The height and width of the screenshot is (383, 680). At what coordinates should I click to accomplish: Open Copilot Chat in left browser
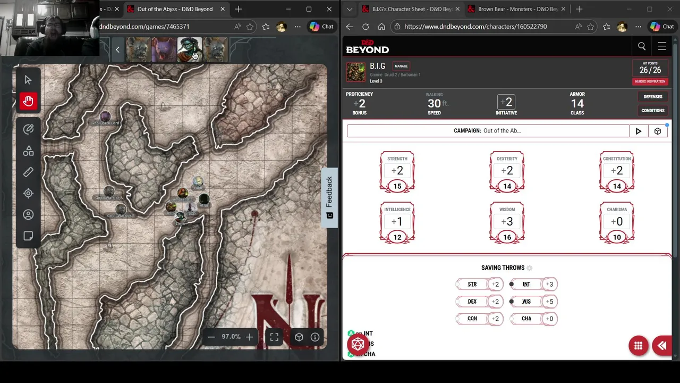coord(321,27)
